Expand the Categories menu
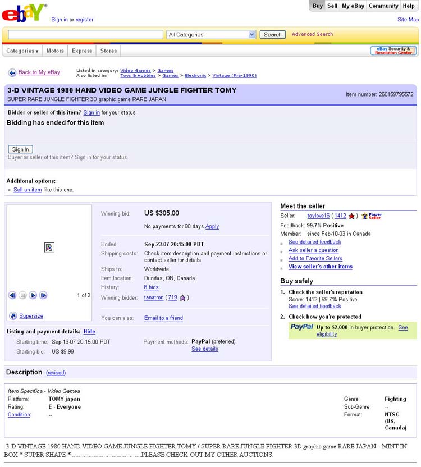 (22, 51)
